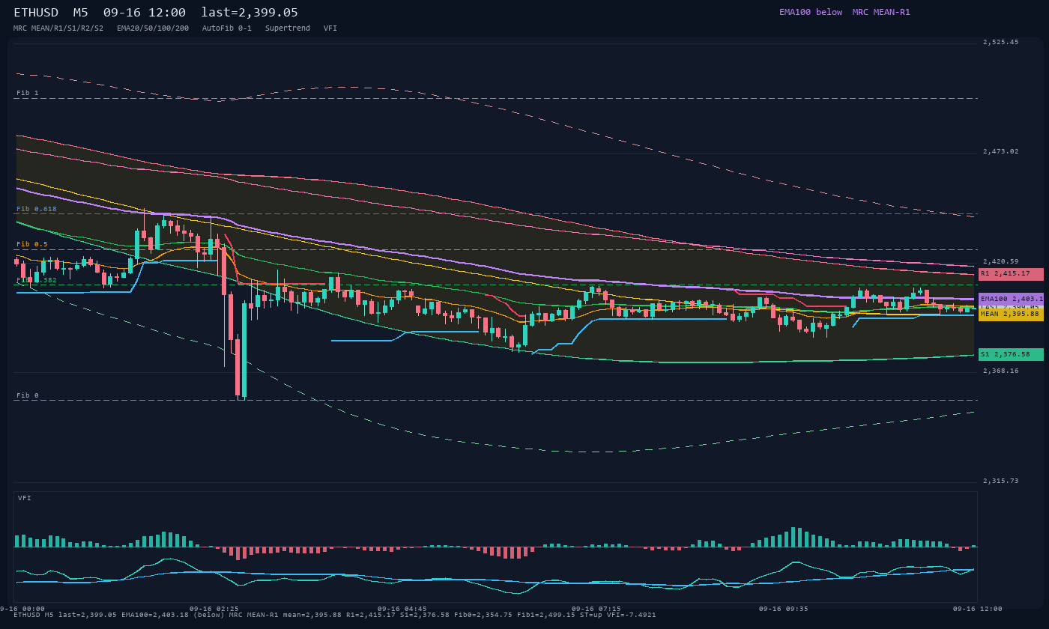Click the Fib 0.5 level label

tap(32, 244)
